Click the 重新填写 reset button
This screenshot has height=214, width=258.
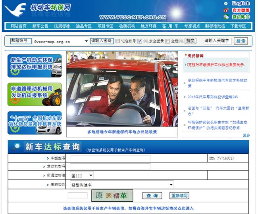tap(179, 196)
